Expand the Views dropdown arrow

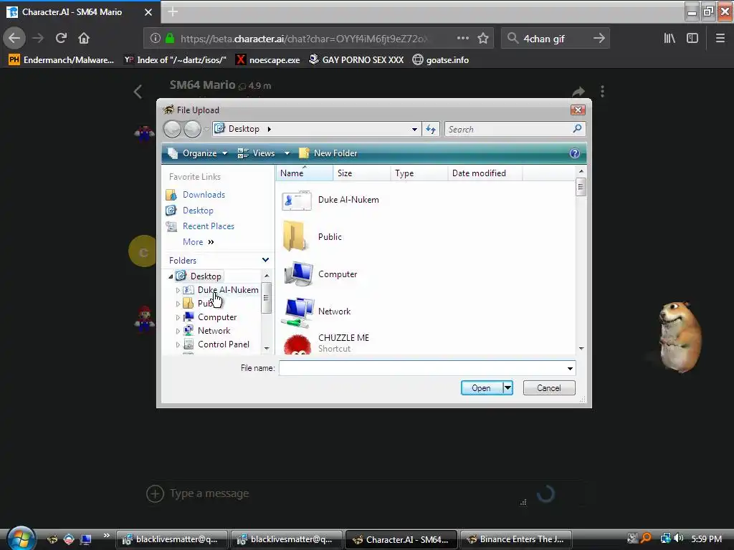(x=287, y=153)
